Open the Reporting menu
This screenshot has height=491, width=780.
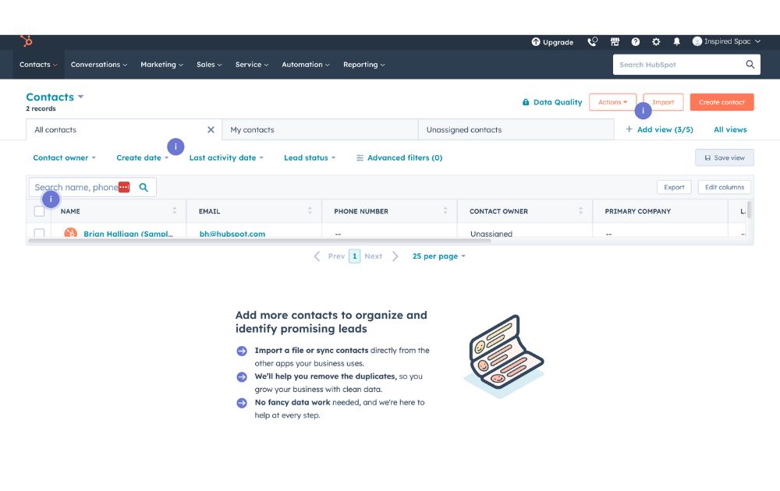(x=363, y=65)
